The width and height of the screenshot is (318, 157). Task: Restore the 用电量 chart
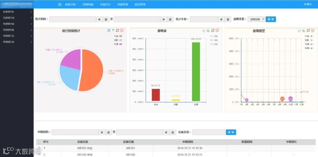pos(213,30)
